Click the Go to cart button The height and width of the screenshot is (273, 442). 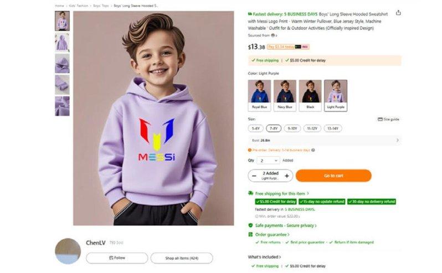click(333, 176)
